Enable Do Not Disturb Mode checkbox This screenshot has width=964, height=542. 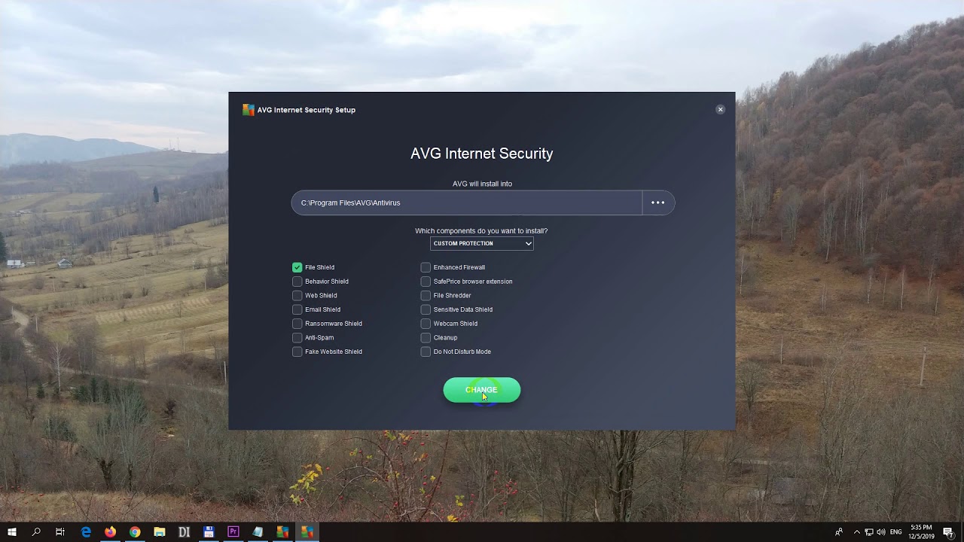(x=426, y=352)
